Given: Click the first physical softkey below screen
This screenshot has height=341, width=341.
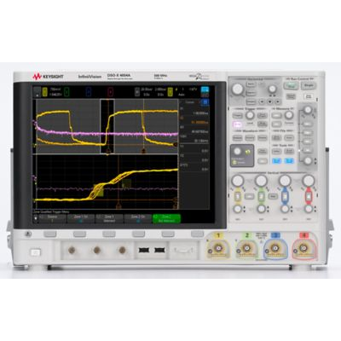Looking at the screenshot, I should [x=50, y=234].
